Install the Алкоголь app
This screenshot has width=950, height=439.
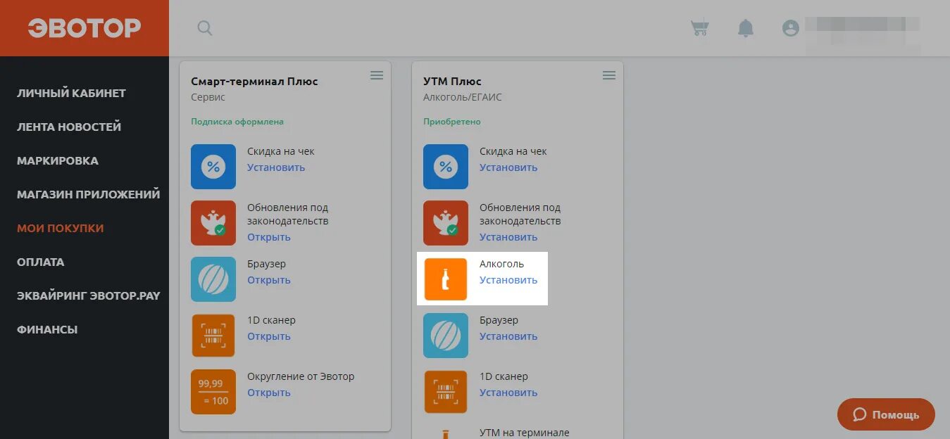click(508, 280)
